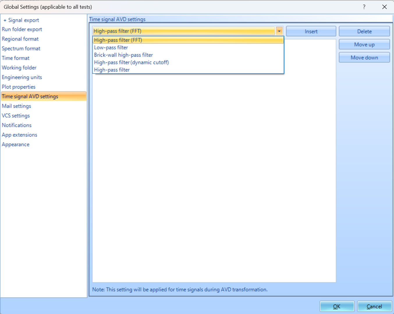Pick the plain High-pass filter option
Screen dimensions: 394x314
[x=112, y=70]
